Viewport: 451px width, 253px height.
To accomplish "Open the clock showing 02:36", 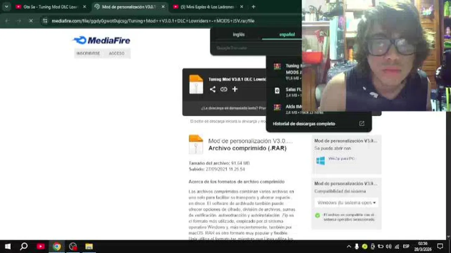I will [423, 246].
